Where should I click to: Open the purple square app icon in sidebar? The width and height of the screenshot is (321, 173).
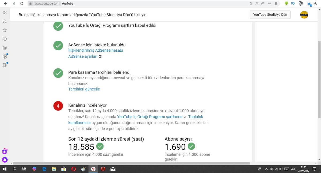[x=5, y=151]
